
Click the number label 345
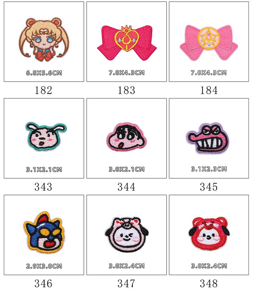209,187
